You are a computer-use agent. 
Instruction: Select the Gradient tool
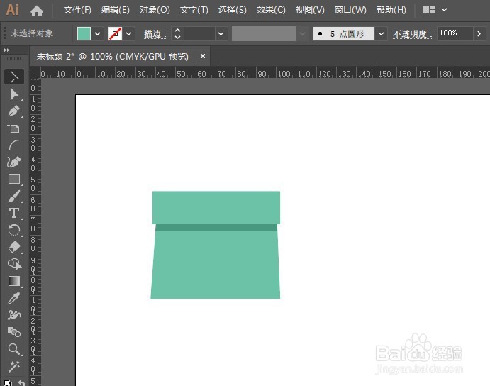pyautogui.click(x=14, y=281)
